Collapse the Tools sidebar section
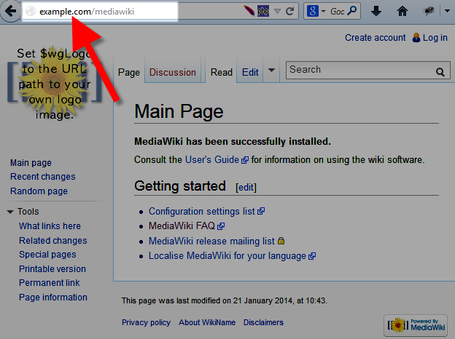The height and width of the screenshot is (339, 455). 11,212
